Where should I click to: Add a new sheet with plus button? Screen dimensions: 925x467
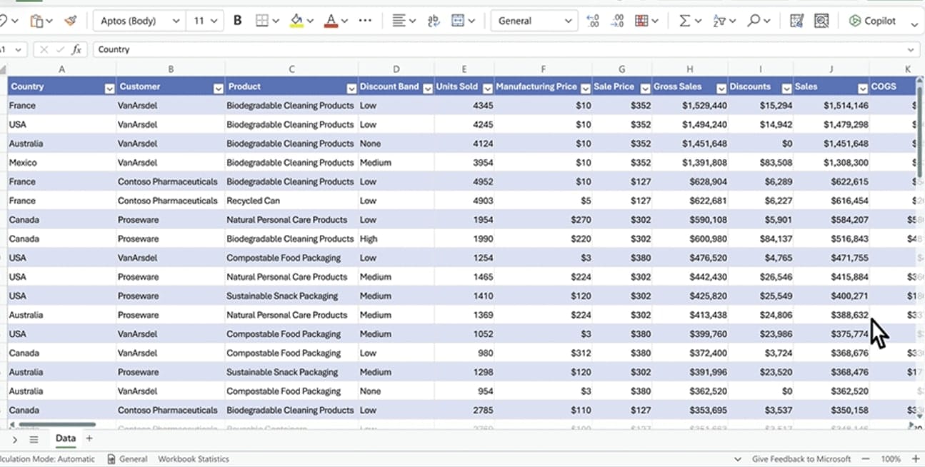coord(89,438)
